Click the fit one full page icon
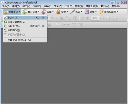 click(x=115, y=18)
